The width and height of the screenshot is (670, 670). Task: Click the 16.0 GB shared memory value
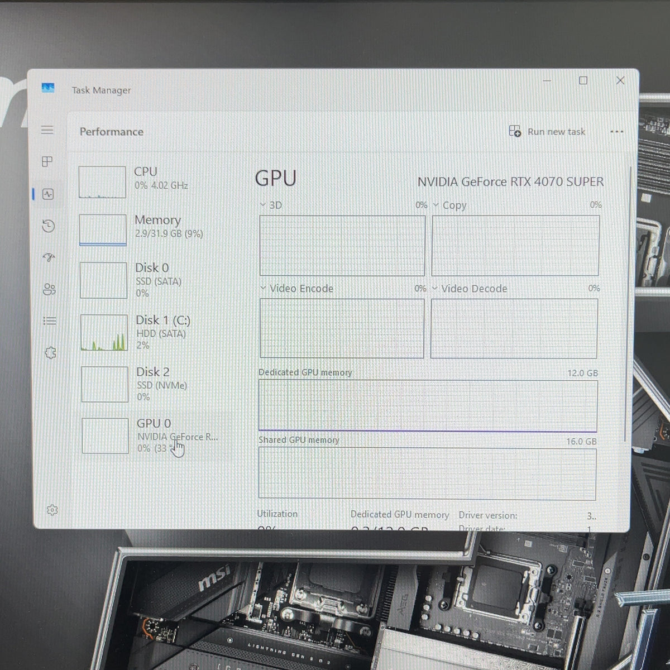pyautogui.click(x=581, y=441)
